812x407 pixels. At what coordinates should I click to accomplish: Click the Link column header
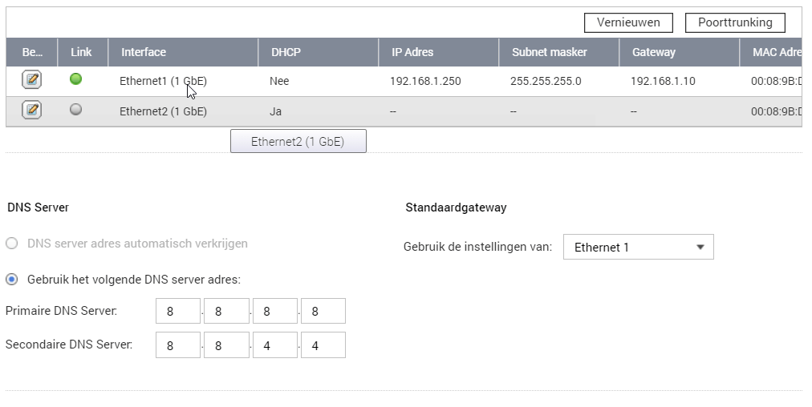tap(81, 52)
